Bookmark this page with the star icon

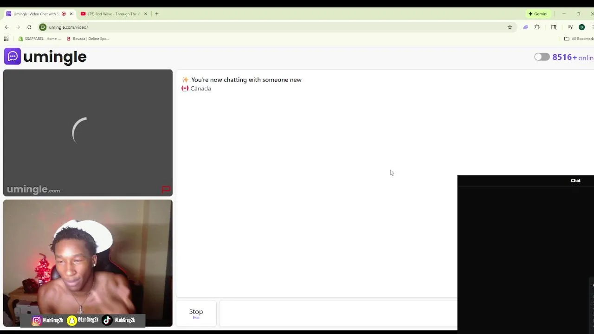click(x=510, y=27)
